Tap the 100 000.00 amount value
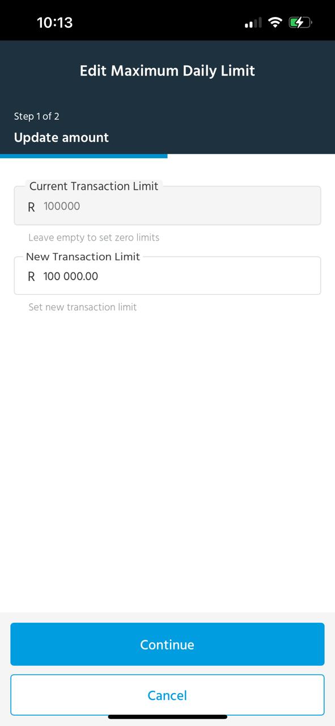 click(71, 276)
